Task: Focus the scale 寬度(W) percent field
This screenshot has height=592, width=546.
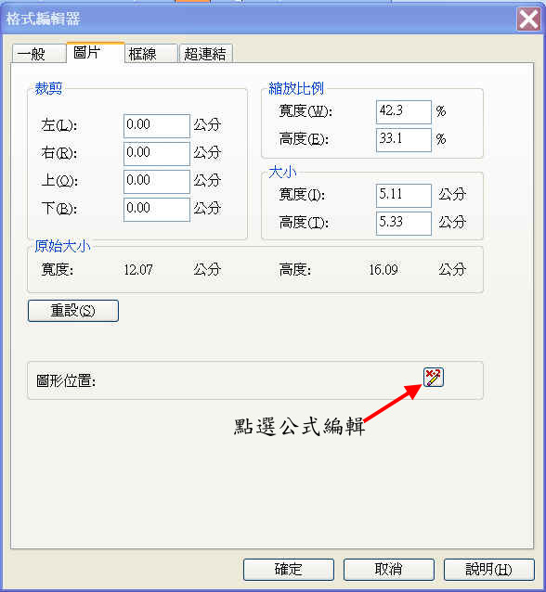Action: 404,111
